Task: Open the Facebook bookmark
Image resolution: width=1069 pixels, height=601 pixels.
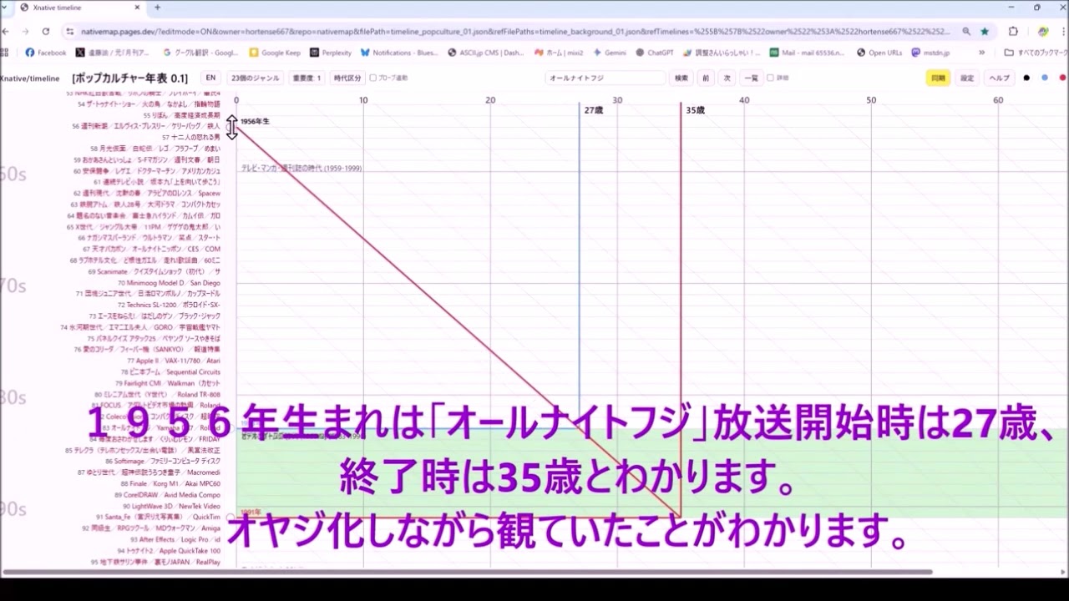Action: pyautogui.click(x=46, y=52)
